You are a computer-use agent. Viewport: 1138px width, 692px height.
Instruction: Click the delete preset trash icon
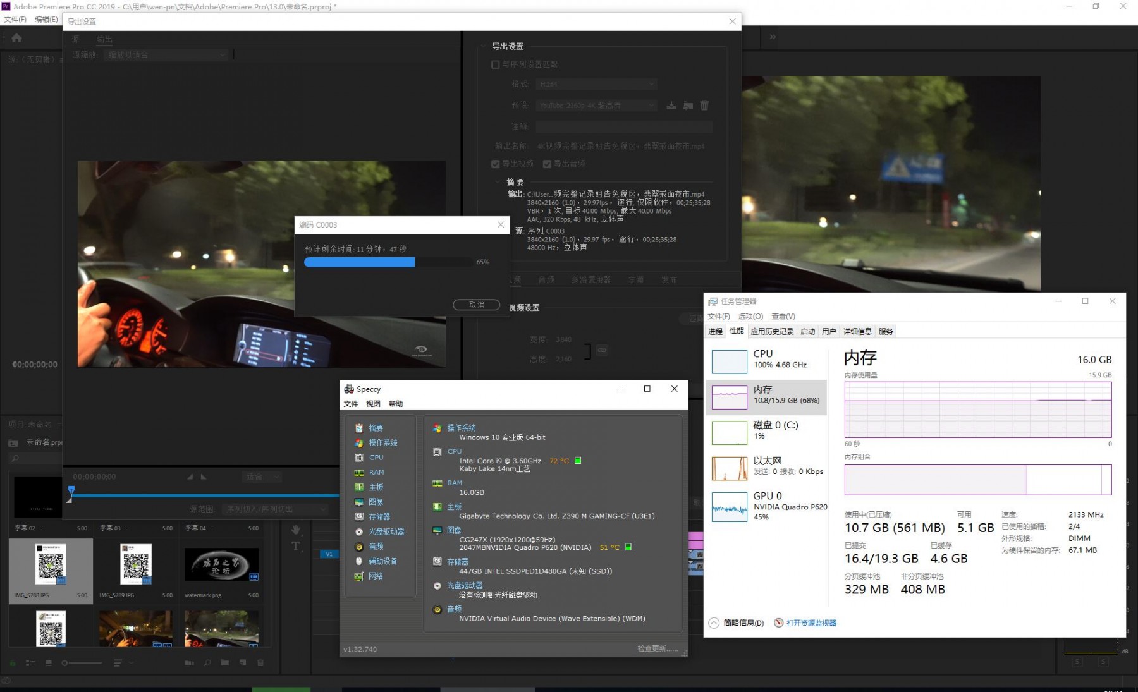coord(704,106)
